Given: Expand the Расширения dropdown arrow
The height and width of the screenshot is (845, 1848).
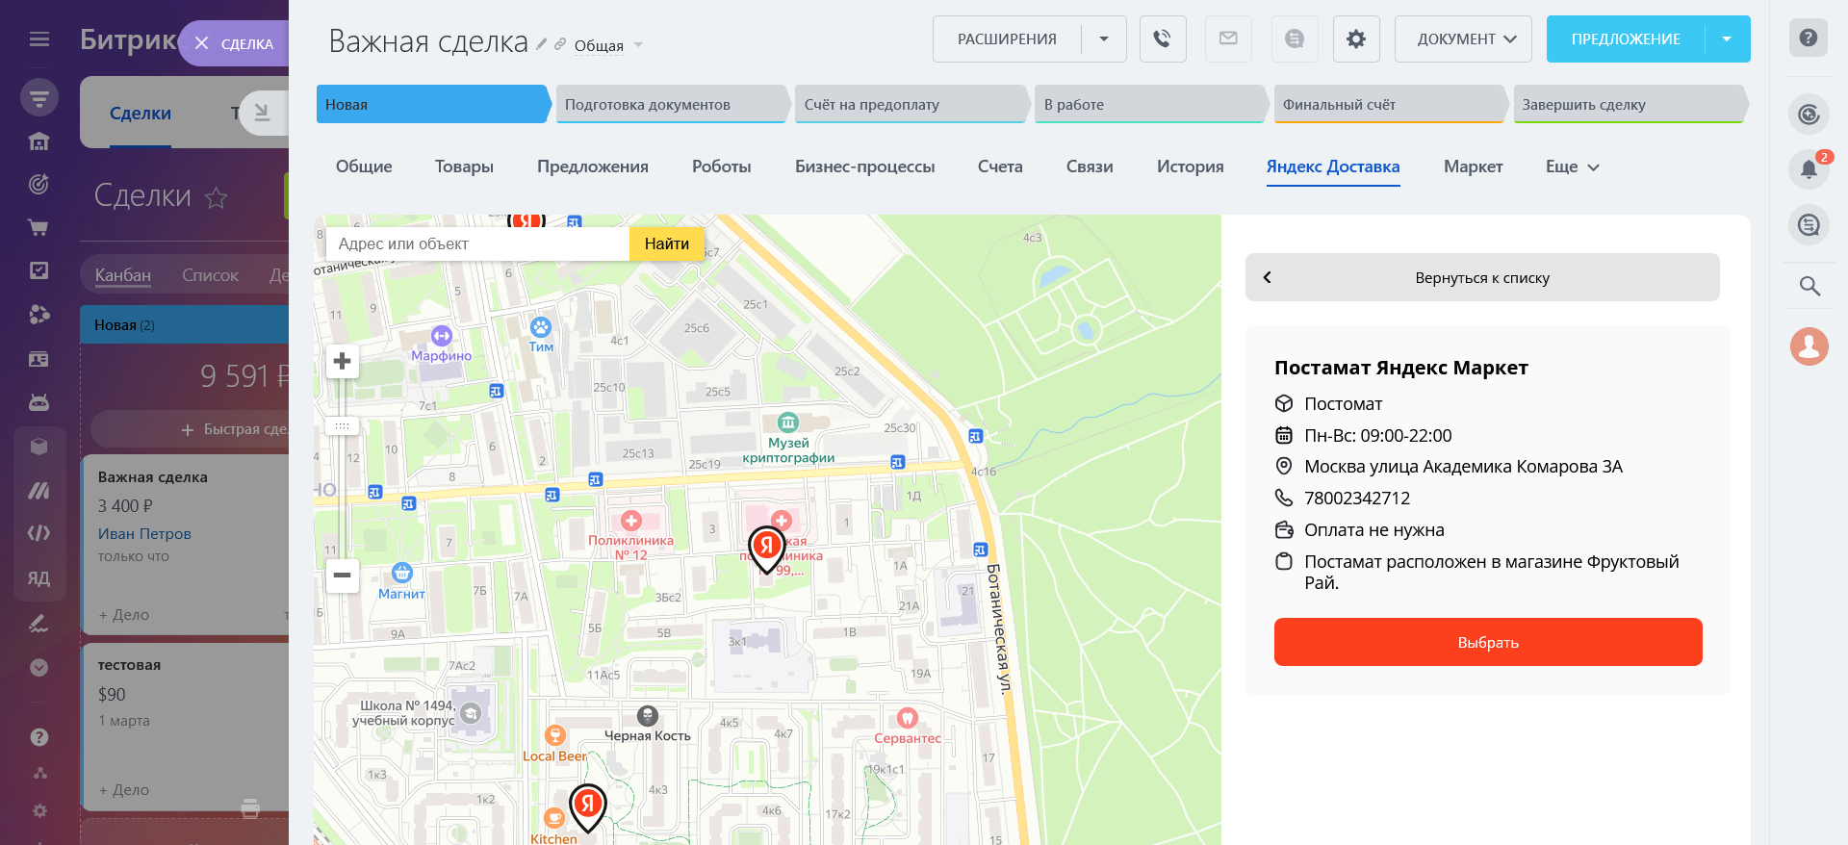Looking at the screenshot, I should [1104, 39].
